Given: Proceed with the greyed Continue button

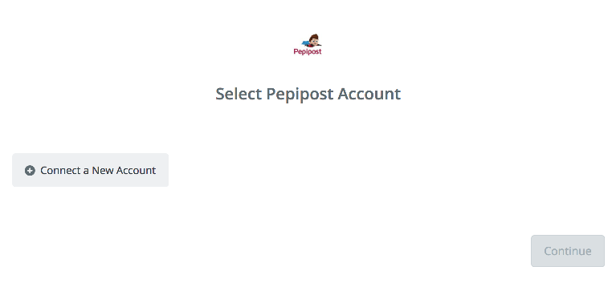Looking at the screenshot, I should pos(568,251).
